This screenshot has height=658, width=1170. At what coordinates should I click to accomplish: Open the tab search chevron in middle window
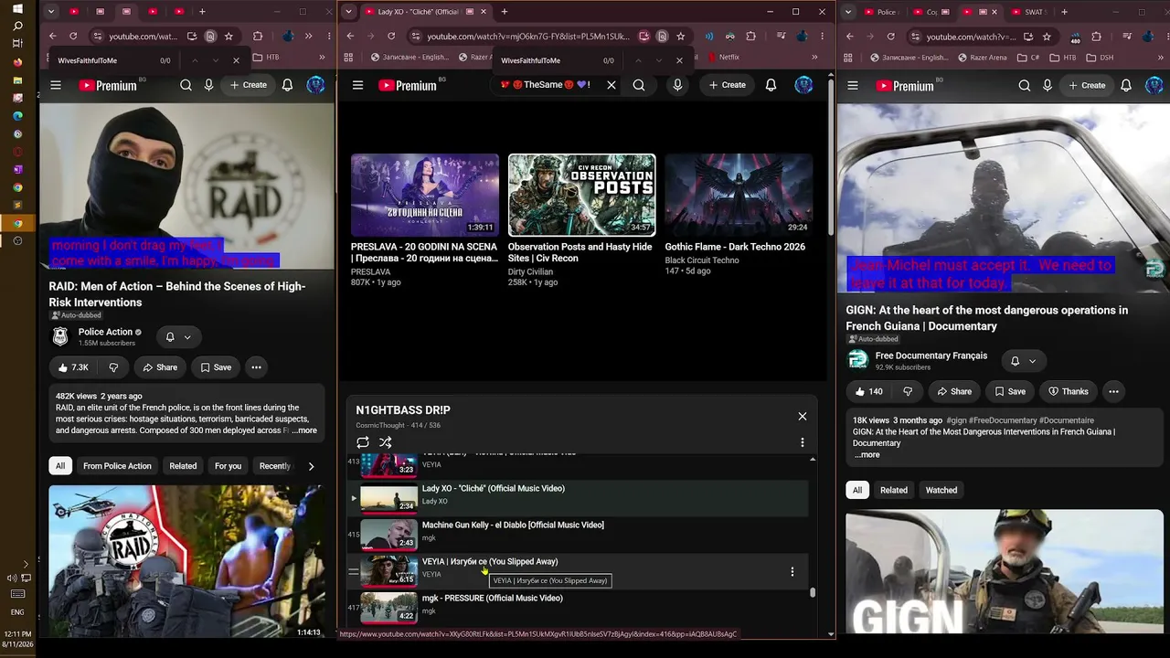pos(350,12)
